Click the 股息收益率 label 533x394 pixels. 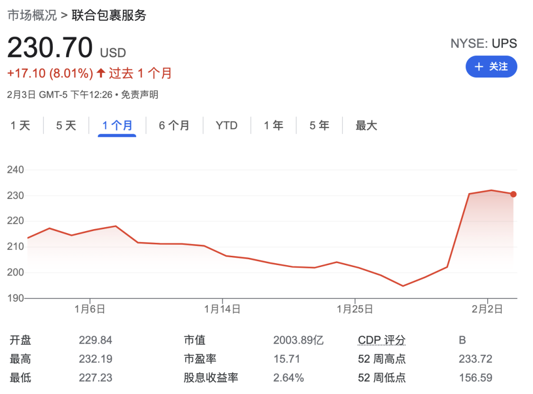click(x=211, y=377)
